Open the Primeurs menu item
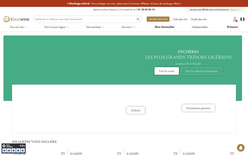Image resolution: width=248 pixels, height=155 pixels. pyautogui.click(x=232, y=27)
